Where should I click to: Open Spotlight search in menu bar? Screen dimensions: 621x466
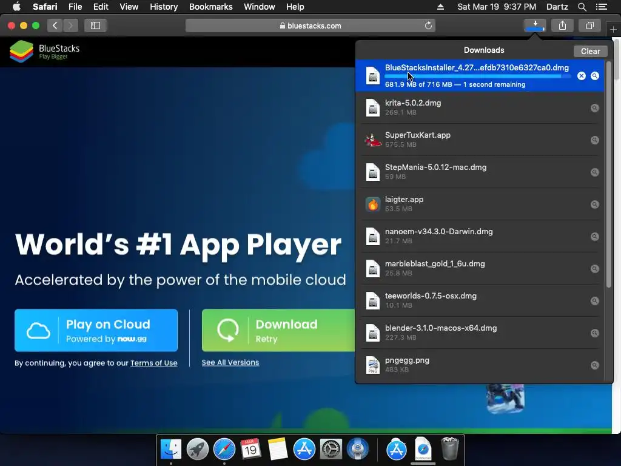[582, 7]
